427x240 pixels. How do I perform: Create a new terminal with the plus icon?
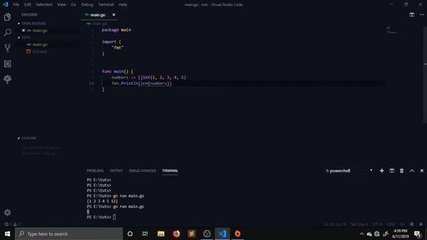pos(382,171)
